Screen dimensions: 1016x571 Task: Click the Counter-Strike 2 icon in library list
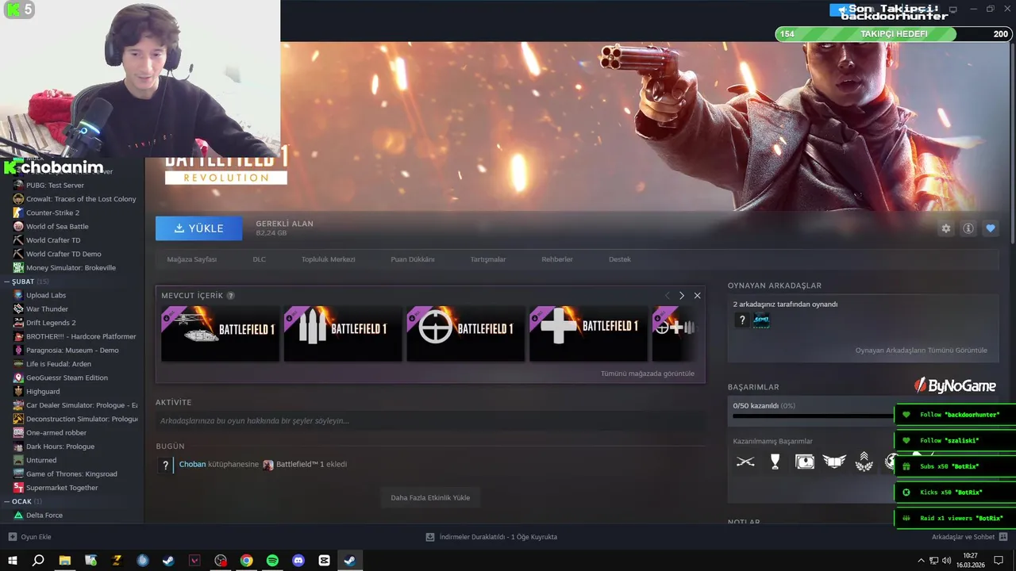click(x=18, y=213)
